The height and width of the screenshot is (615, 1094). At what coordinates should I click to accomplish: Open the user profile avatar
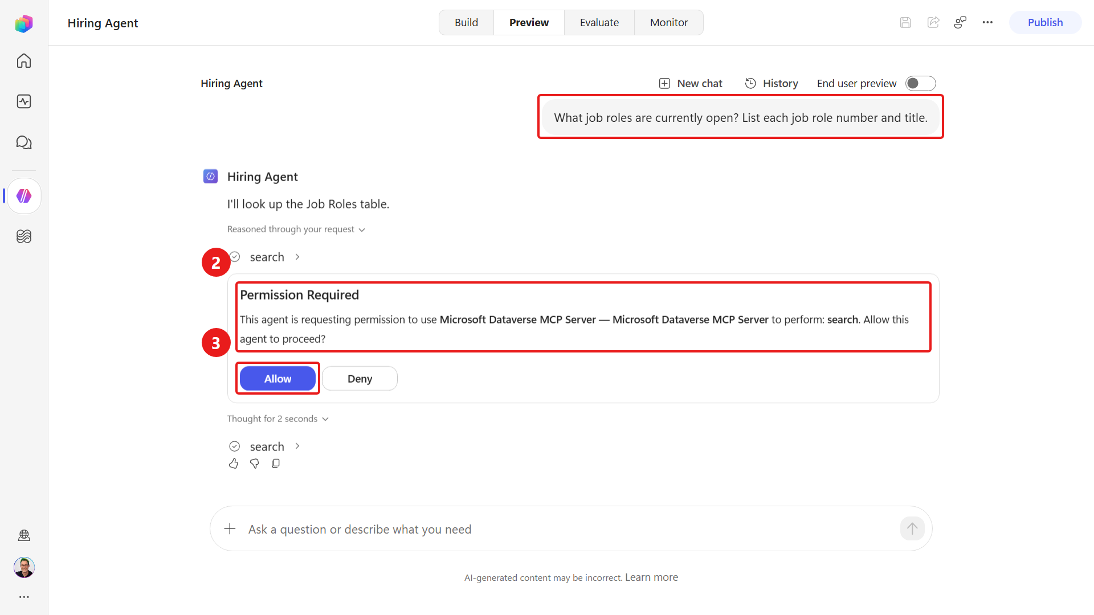24,567
